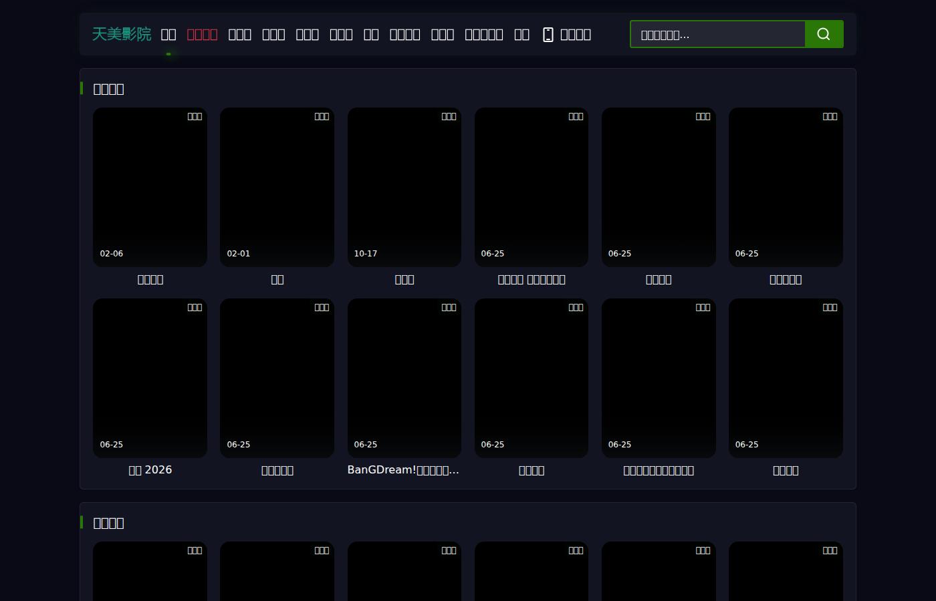Click the 02-01 date label
Image resolution: width=936 pixels, height=601 pixels.
point(239,254)
